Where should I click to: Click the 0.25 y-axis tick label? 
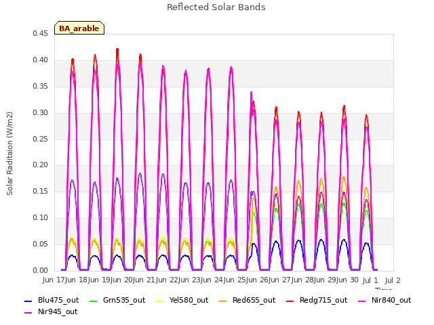click(x=41, y=139)
